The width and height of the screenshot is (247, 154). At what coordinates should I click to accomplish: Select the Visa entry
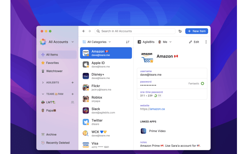(x=106, y=145)
